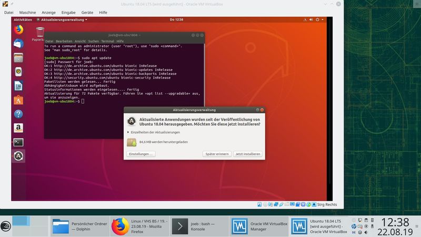Launch LibreOffice Writer from the dock

pyautogui.click(x=18, y=86)
